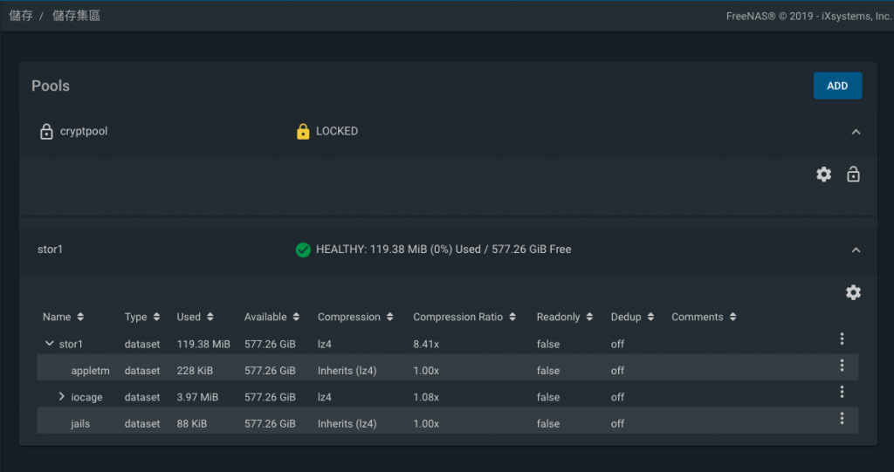This screenshot has height=472, width=894.
Task: Click the stor1 pool title
Action: pos(50,250)
